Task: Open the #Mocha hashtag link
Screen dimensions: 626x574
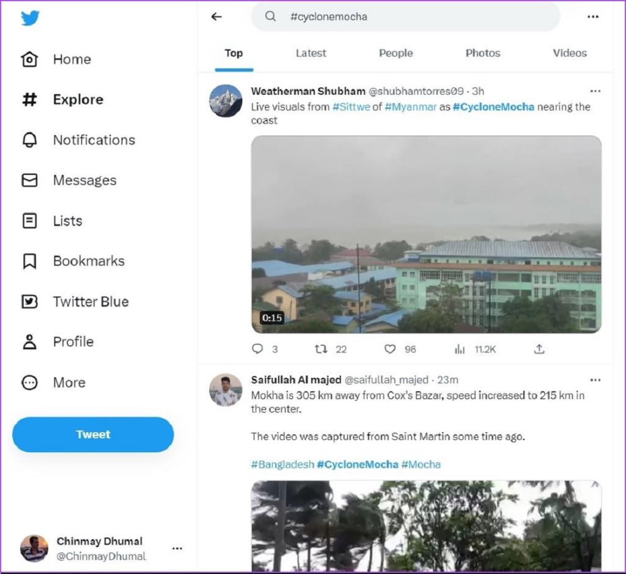Action: [421, 465]
